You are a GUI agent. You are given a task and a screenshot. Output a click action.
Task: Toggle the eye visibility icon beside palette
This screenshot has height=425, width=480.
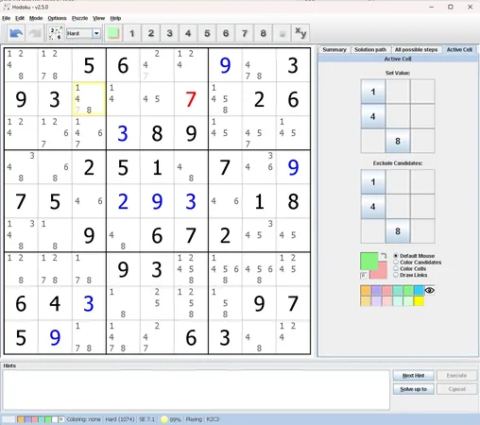pos(430,290)
